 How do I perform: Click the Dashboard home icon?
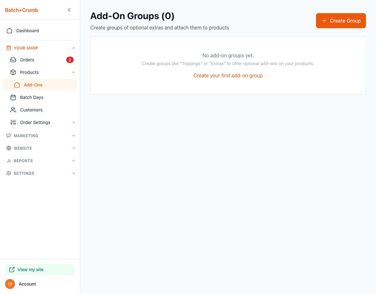(x=9, y=31)
